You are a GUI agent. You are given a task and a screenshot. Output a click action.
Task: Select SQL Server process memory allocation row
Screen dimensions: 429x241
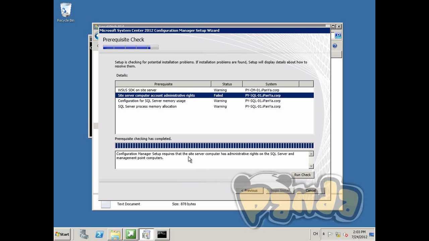coord(214,106)
